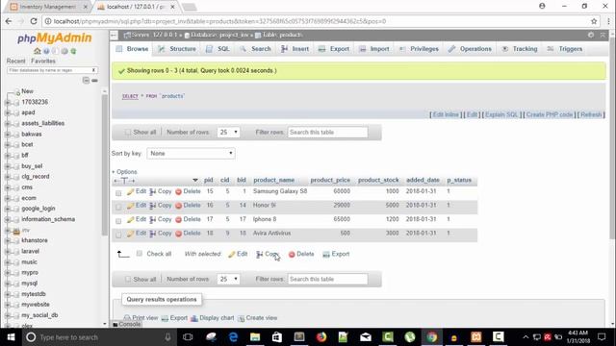Viewport: 616px width, 346px height.
Task: Click bottom Search this table field
Action: point(327,280)
